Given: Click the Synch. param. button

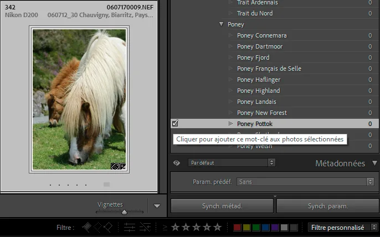Looking at the screenshot, I should pos(327,206).
